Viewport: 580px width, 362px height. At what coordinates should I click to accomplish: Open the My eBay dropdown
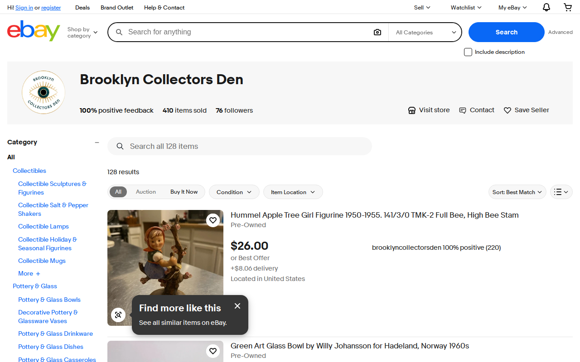click(x=512, y=7)
